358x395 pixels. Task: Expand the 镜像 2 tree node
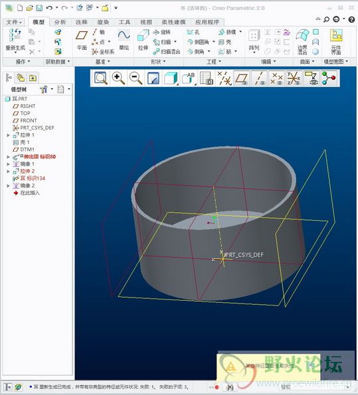click(x=9, y=186)
